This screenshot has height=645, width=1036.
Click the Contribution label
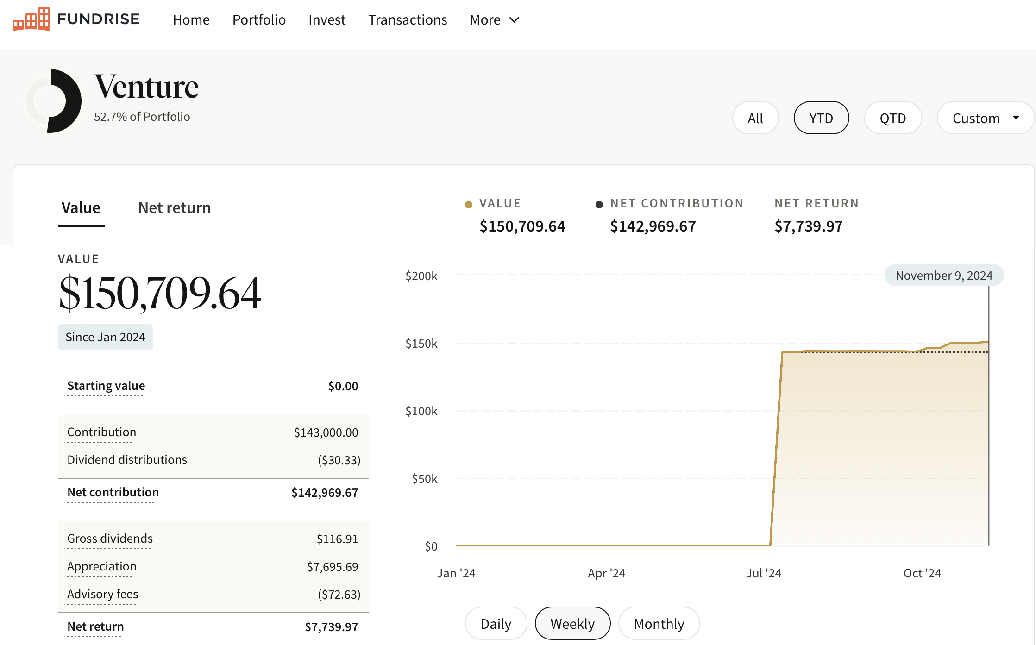pos(102,432)
